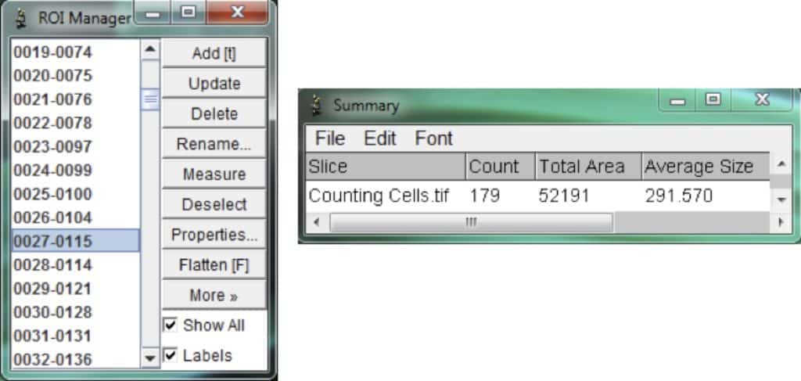The image size is (801, 381).
Task: Toggle the Show All checkbox
Action: (170, 325)
